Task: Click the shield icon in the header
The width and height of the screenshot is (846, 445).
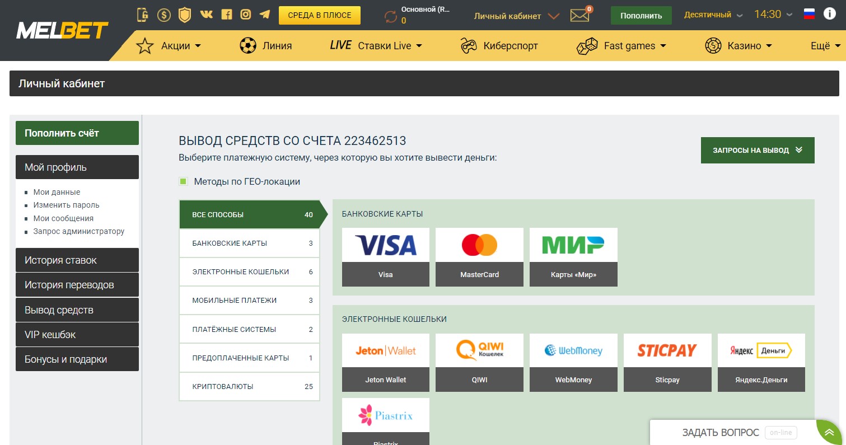Action: coord(185,15)
